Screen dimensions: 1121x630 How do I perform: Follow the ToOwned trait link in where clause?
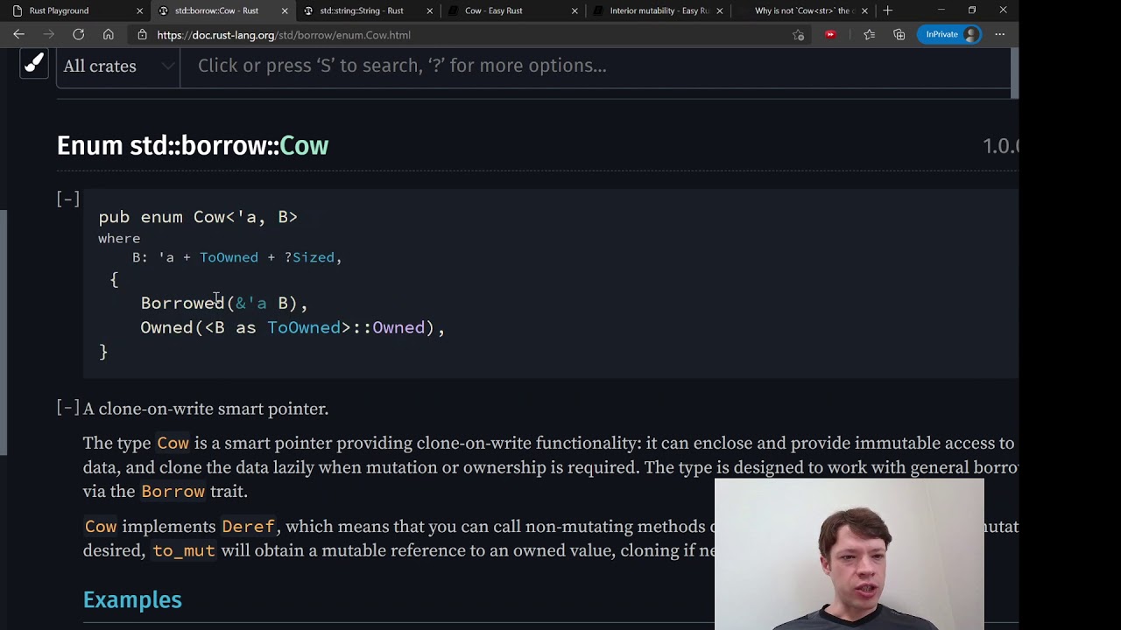(x=229, y=257)
